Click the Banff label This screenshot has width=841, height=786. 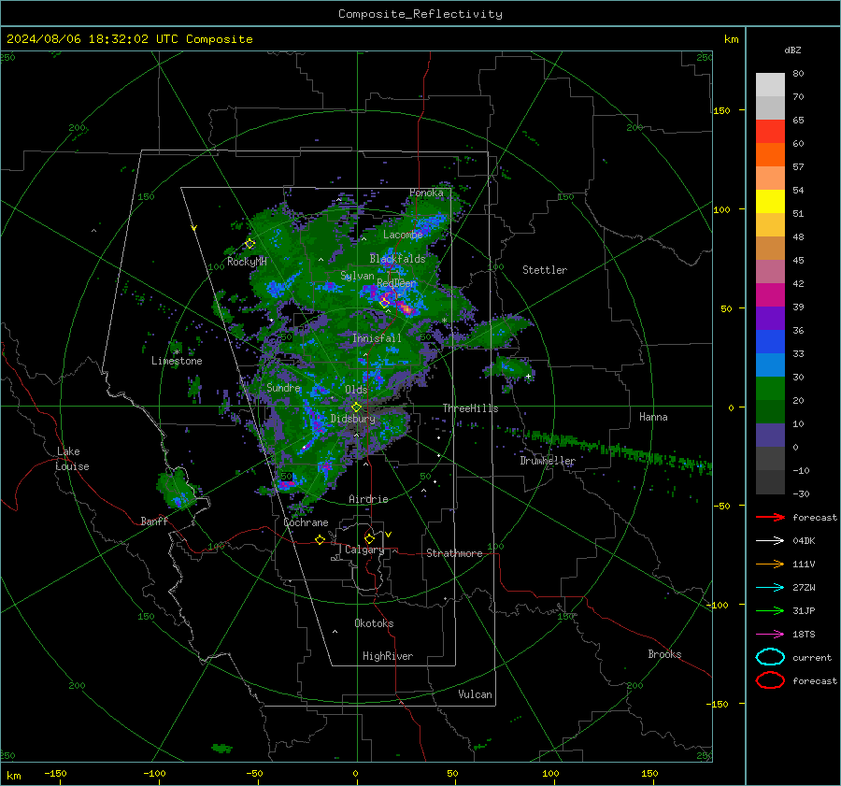point(154,521)
